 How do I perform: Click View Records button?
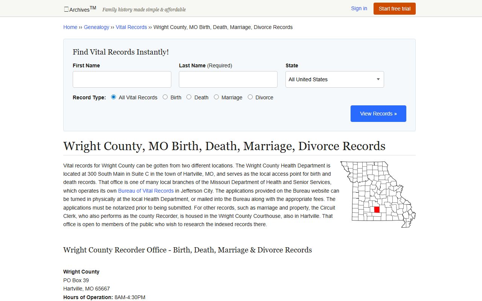tap(378, 114)
